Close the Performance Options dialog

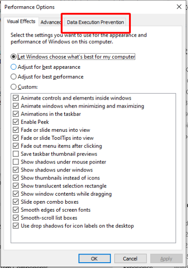179,7
